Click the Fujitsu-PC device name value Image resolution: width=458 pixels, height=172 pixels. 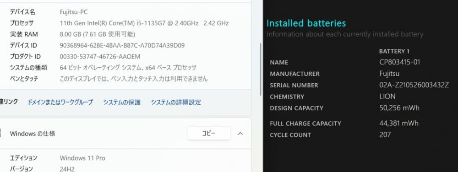74,12
